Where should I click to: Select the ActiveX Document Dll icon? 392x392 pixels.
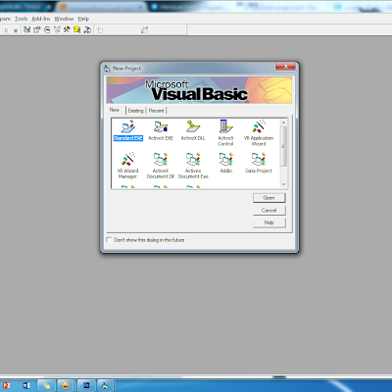[x=161, y=166]
